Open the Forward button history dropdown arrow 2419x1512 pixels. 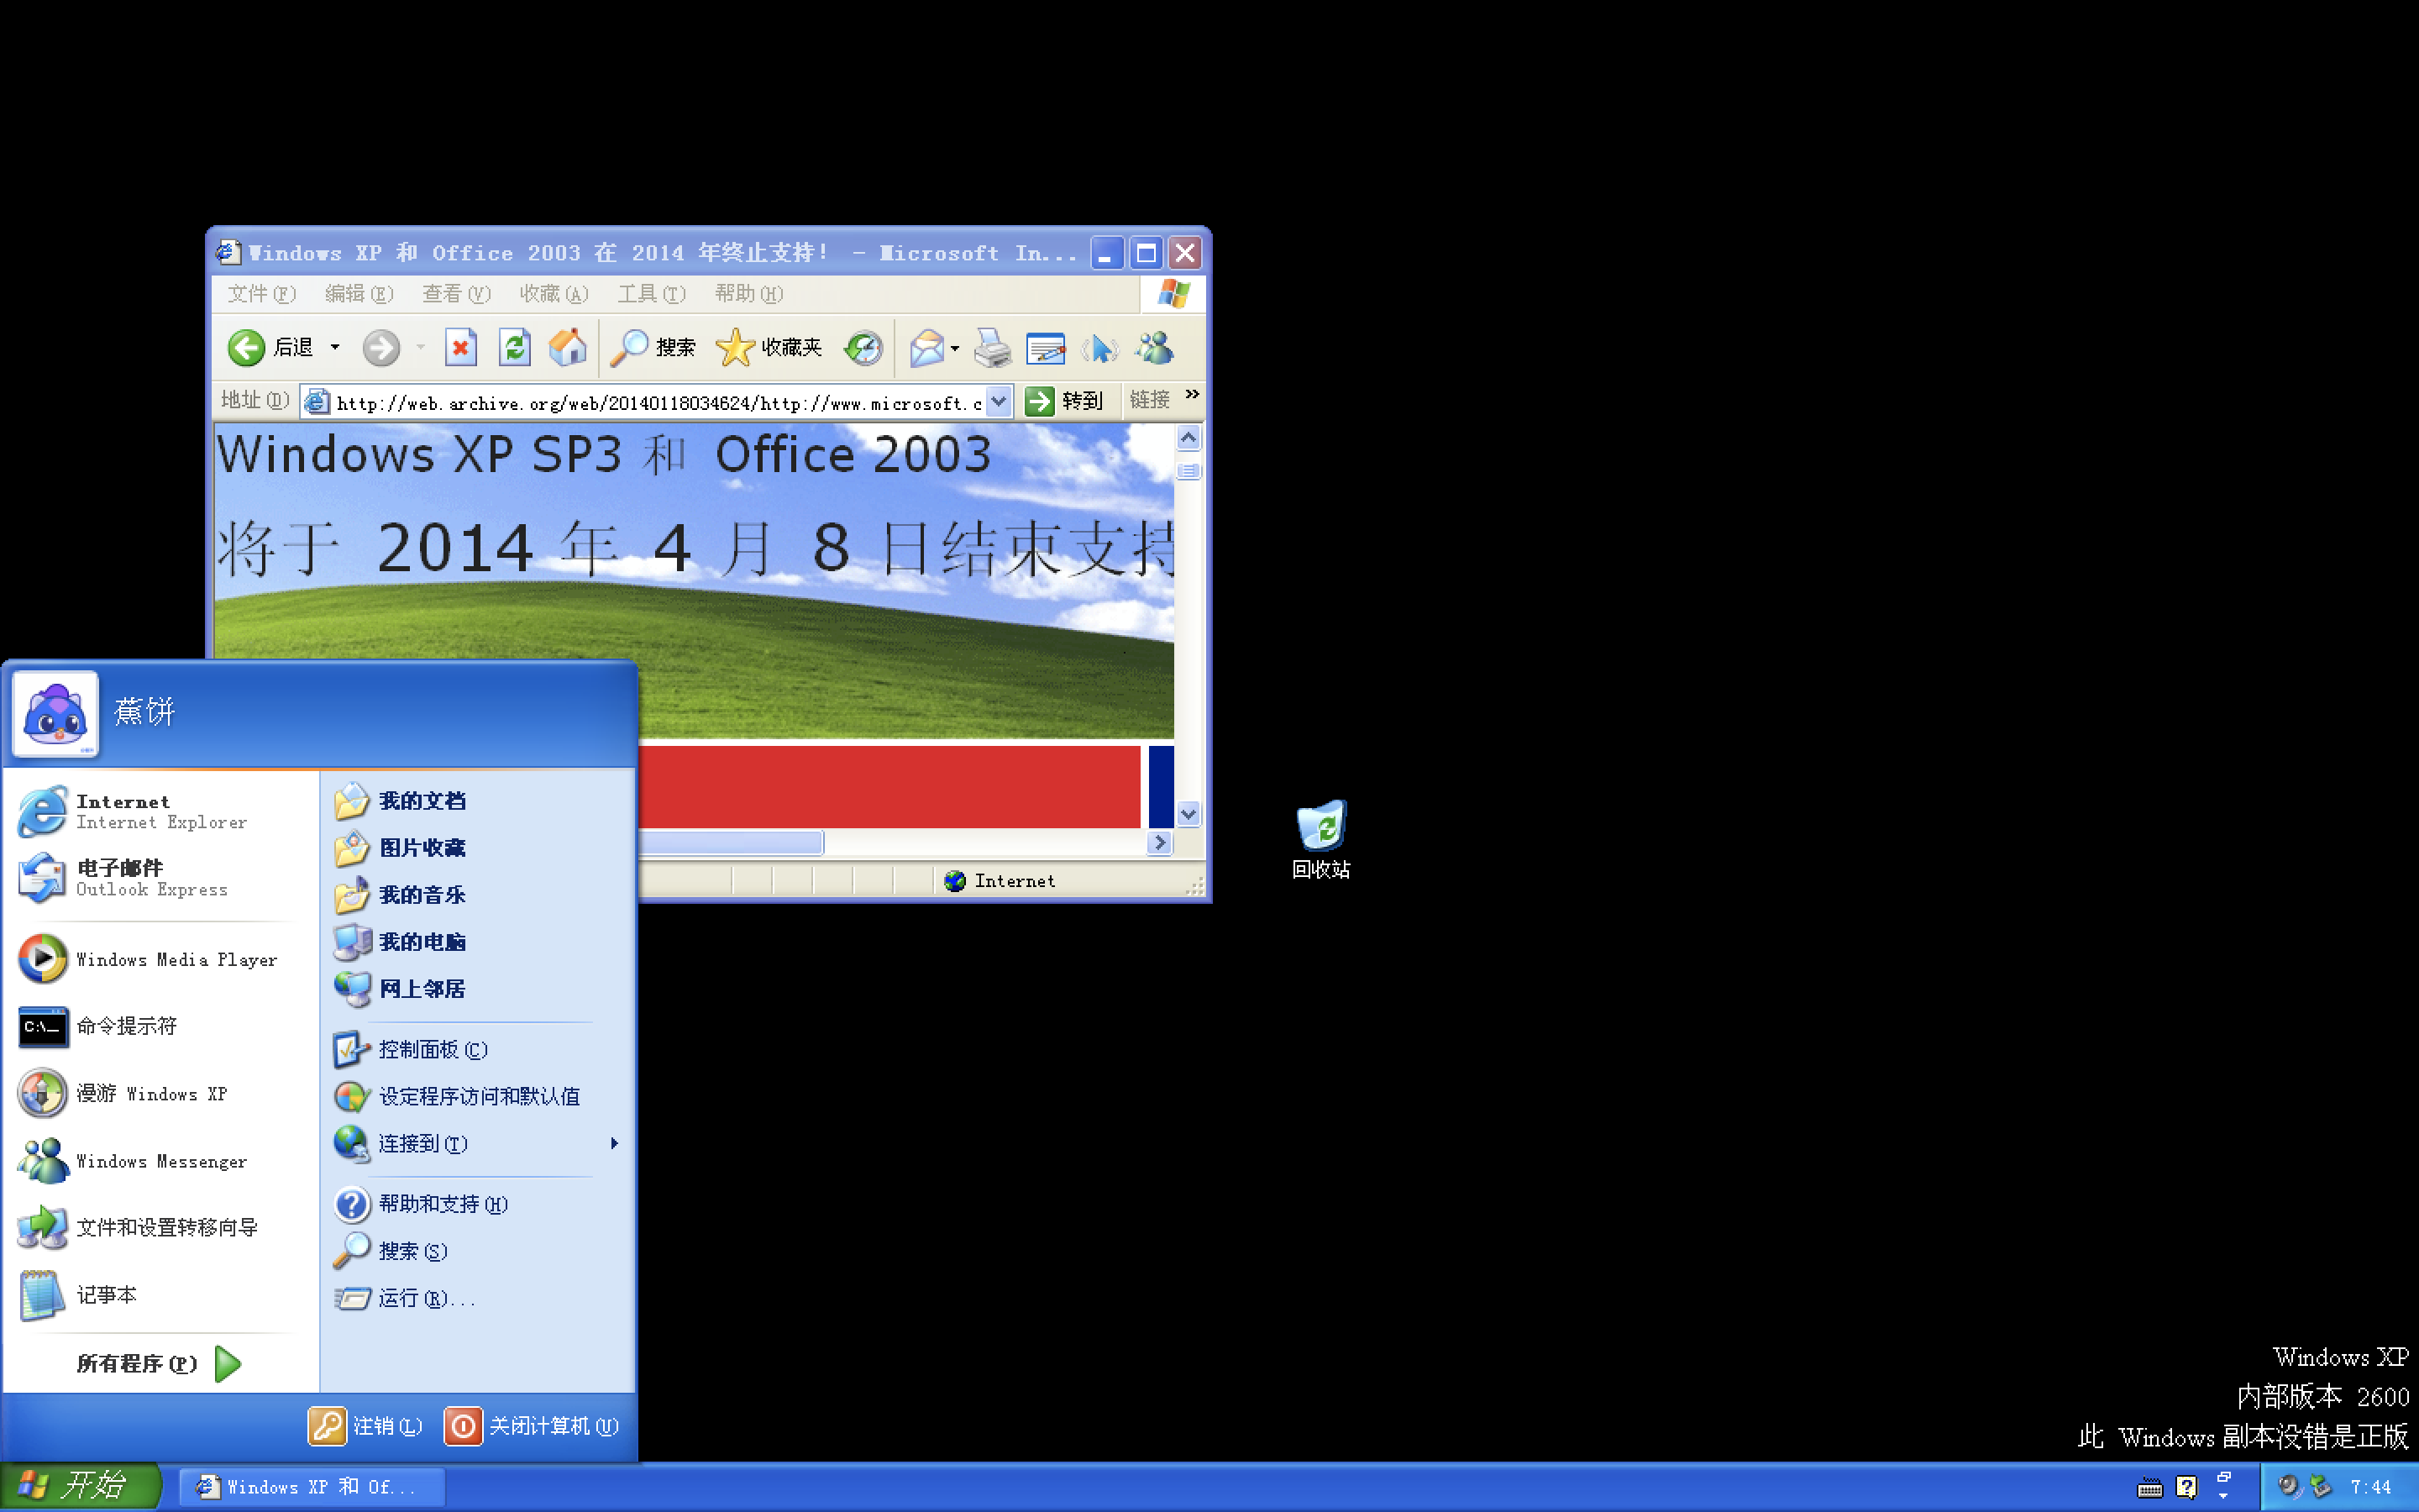[x=421, y=347]
